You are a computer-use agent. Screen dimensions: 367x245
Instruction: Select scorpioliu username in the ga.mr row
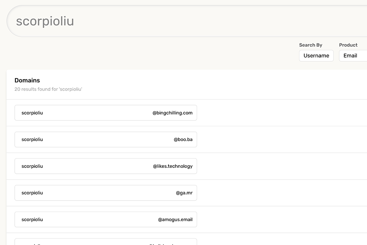[32, 193]
